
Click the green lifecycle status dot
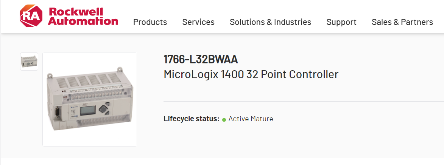(x=224, y=119)
